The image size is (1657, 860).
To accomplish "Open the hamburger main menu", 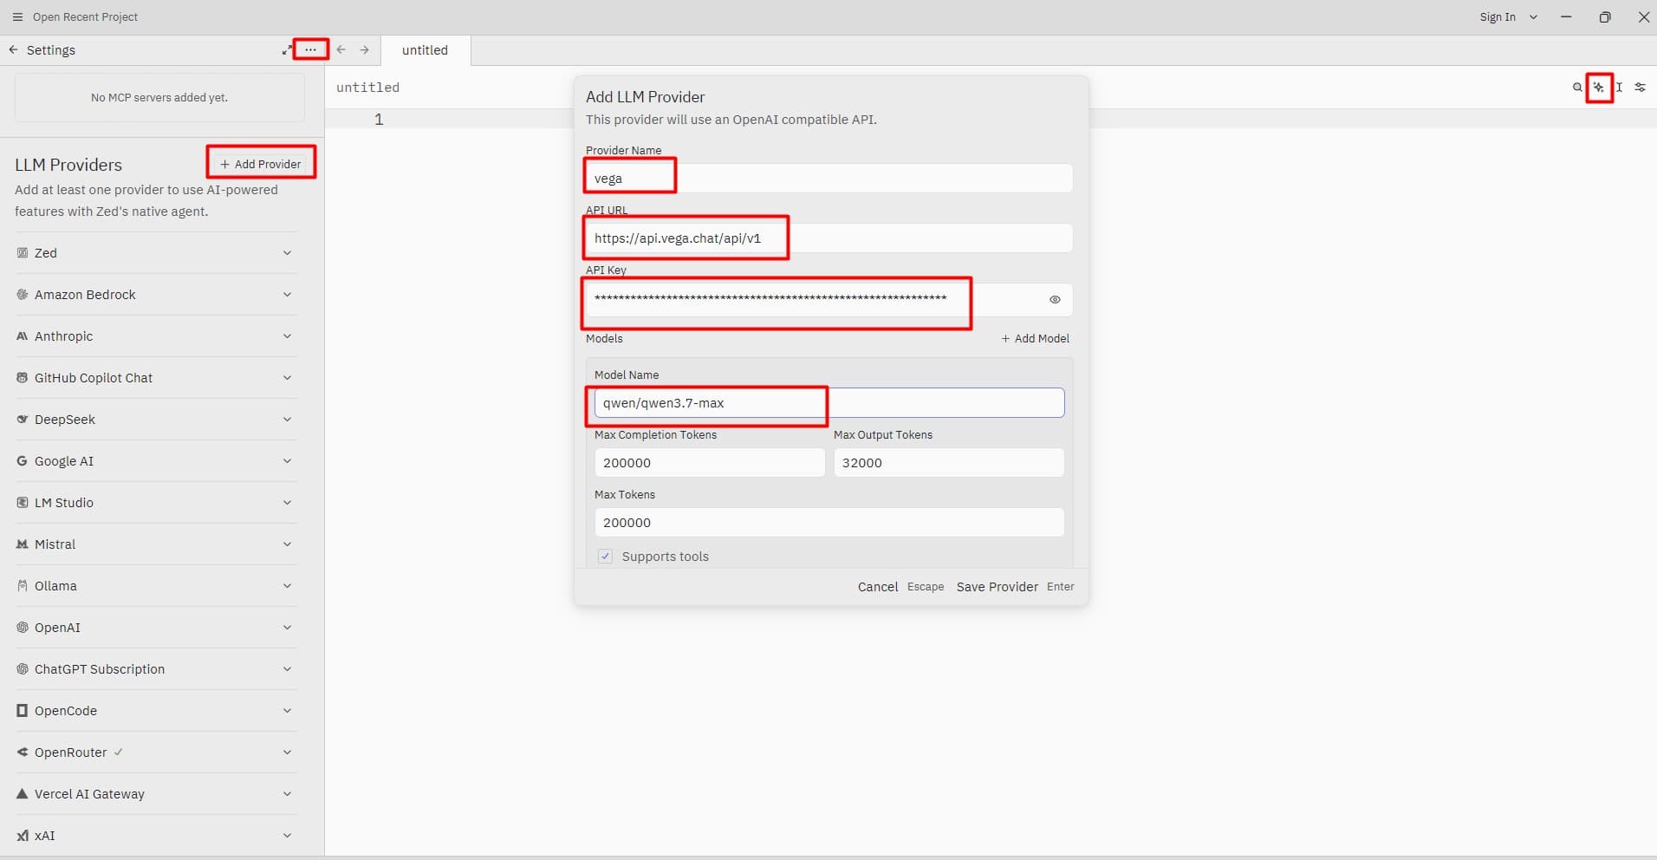I will tap(17, 16).
